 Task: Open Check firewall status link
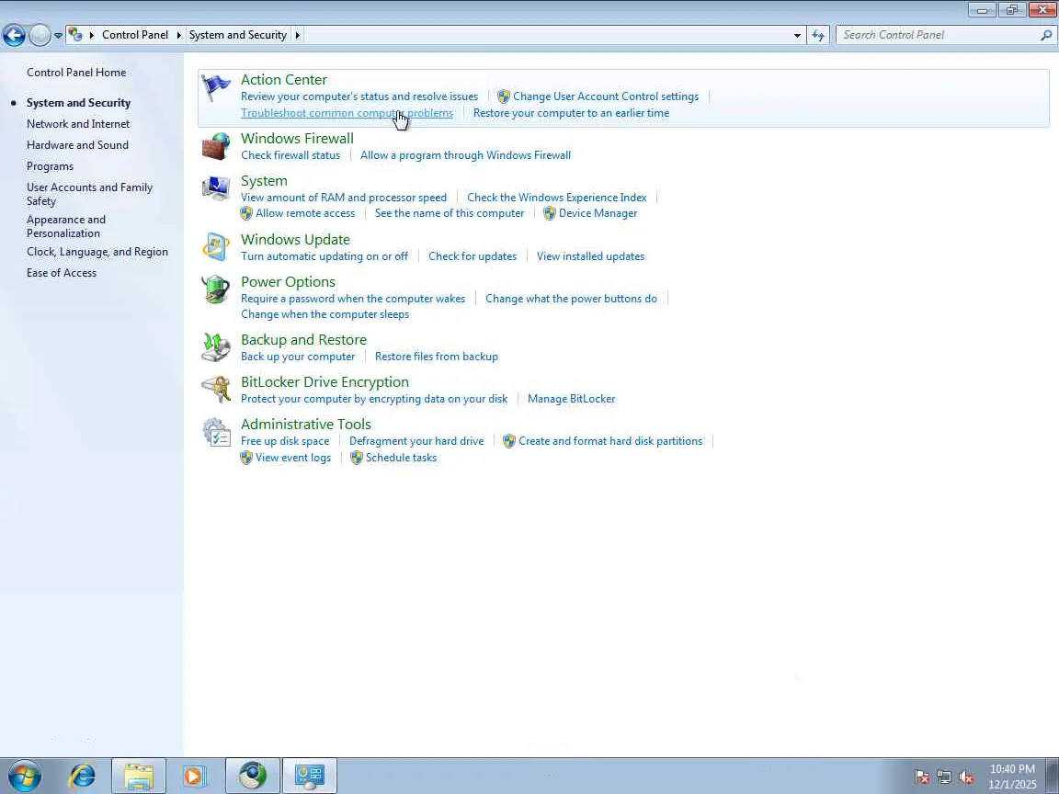point(290,154)
